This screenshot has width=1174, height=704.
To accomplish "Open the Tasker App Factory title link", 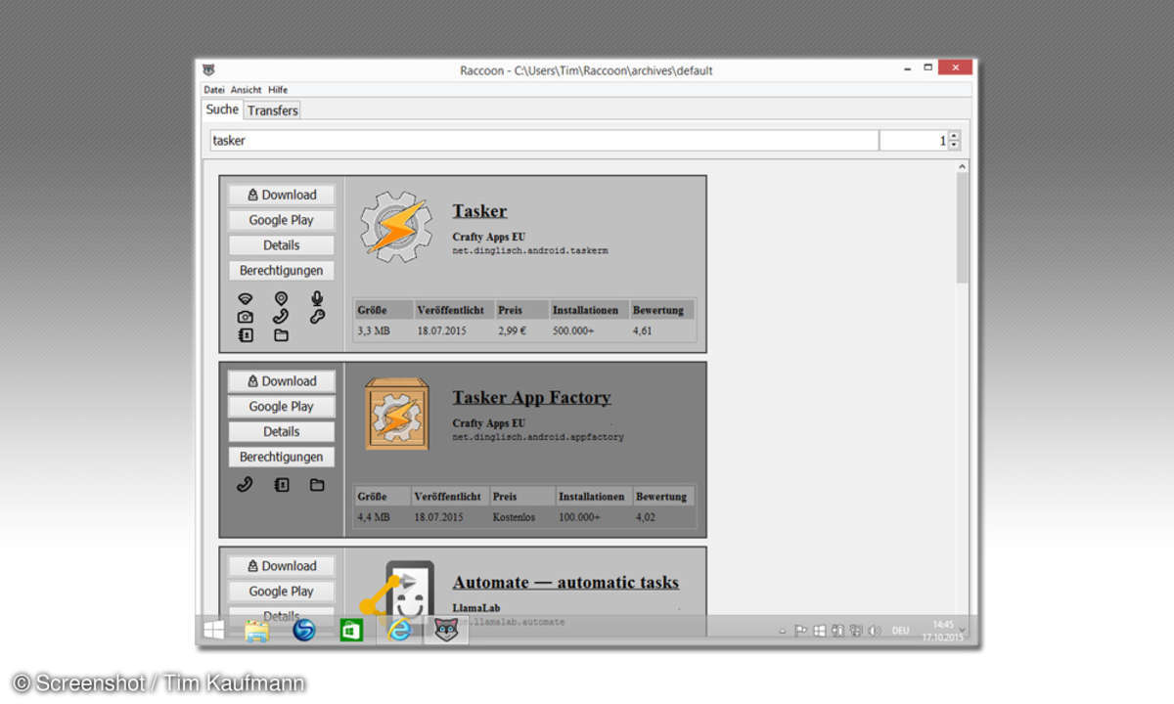I will [x=531, y=398].
